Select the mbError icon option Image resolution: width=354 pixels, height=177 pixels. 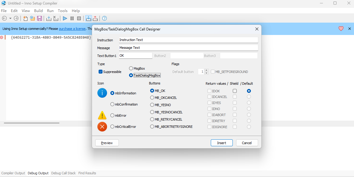(112, 115)
